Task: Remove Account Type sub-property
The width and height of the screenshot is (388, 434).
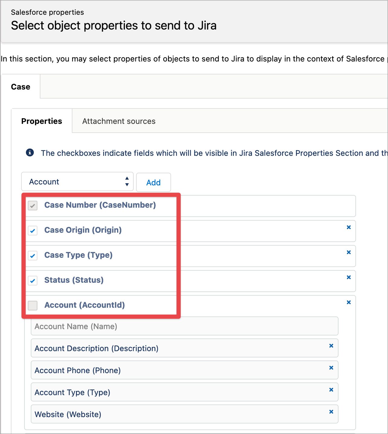Action: pos(331,390)
